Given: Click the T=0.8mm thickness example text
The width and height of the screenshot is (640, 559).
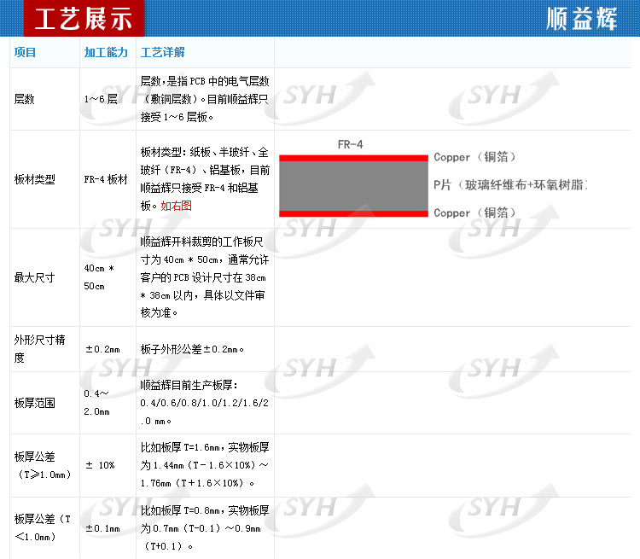Looking at the screenshot, I should (205, 528).
